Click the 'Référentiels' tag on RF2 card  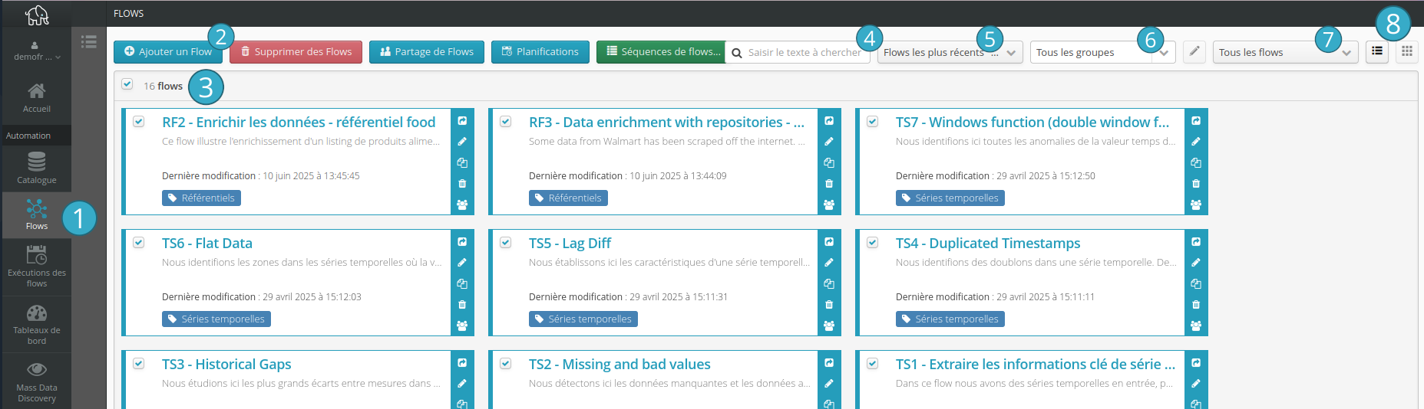pos(201,198)
